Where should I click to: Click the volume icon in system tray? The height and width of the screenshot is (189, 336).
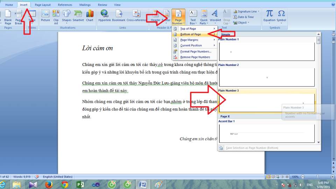[301, 185]
